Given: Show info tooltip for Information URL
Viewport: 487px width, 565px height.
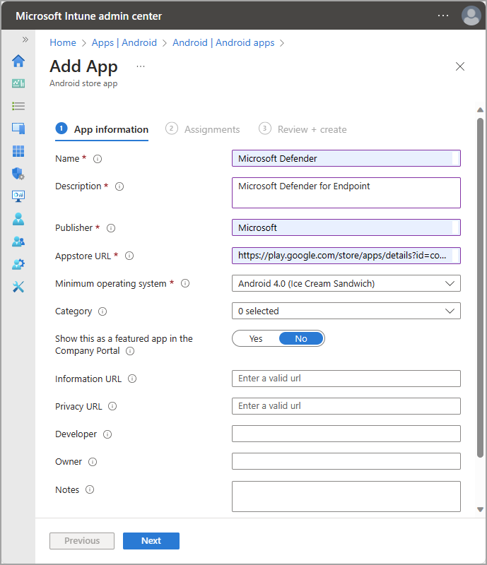Looking at the screenshot, I should point(132,379).
